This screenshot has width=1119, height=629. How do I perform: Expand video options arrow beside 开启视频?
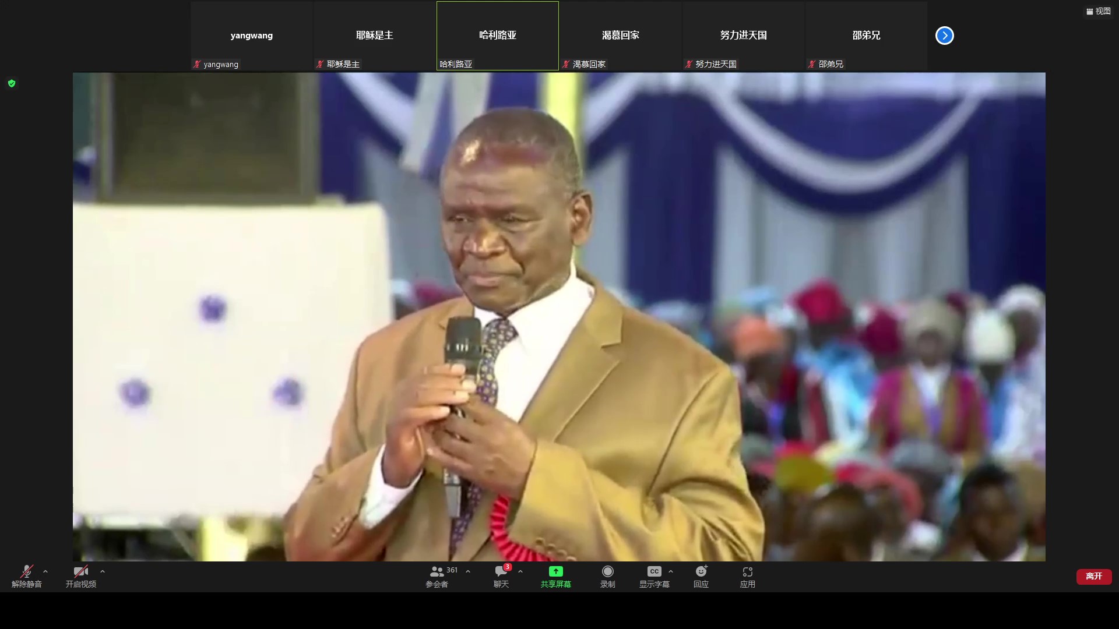coord(103,571)
